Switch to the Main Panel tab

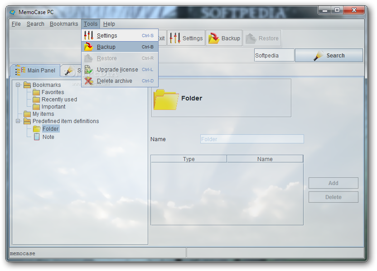click(35, 70)
